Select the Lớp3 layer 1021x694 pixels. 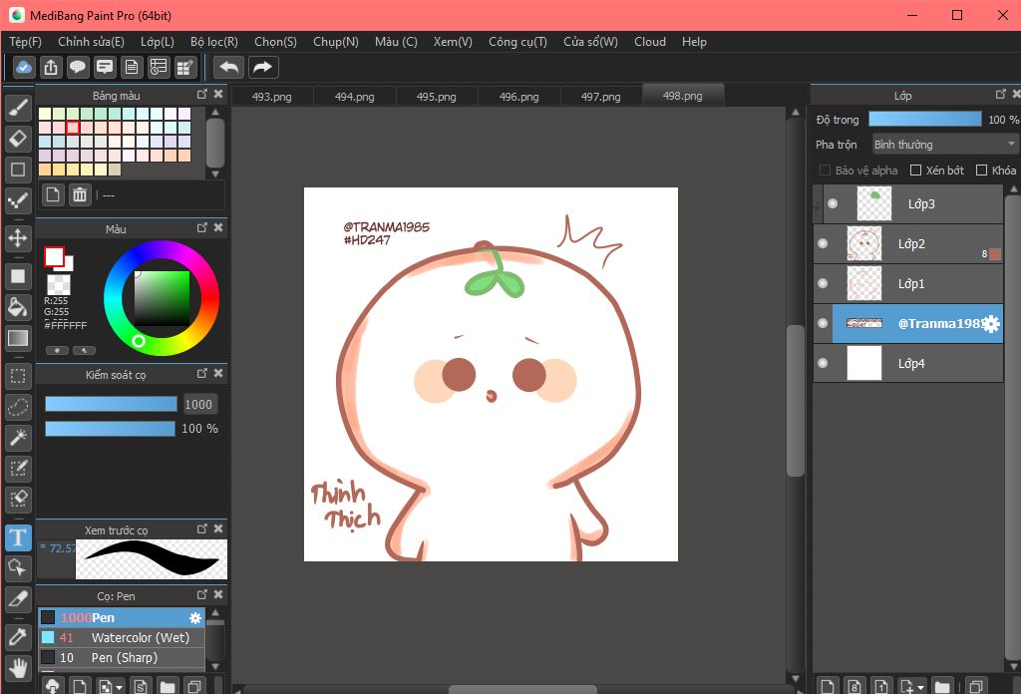[913, 203]
